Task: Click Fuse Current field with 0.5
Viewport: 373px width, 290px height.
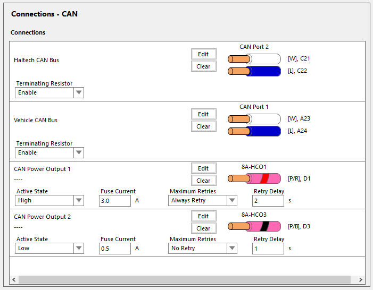Action: point(115,249)
